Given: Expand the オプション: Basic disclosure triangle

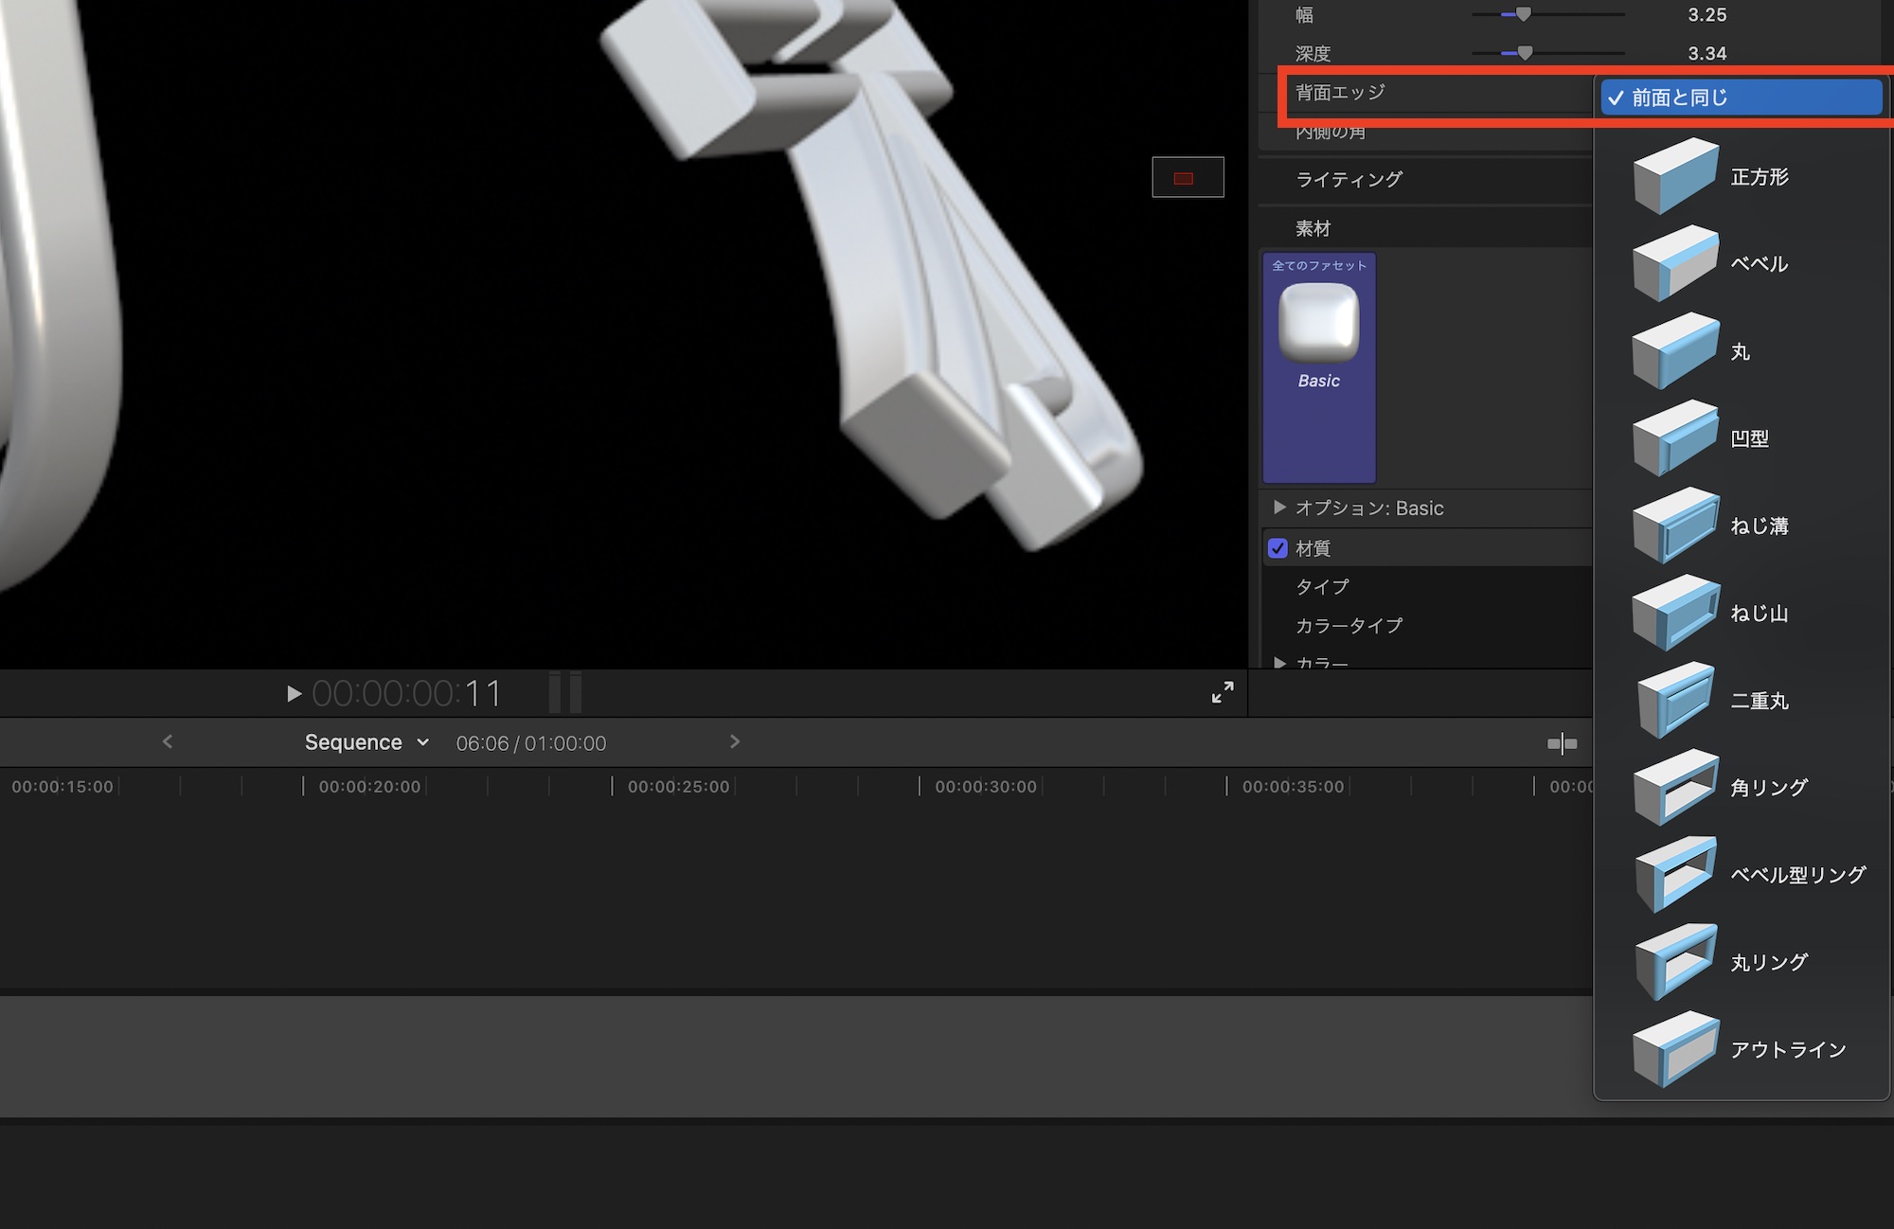Looking at the screenshot, I should 1279,508.
